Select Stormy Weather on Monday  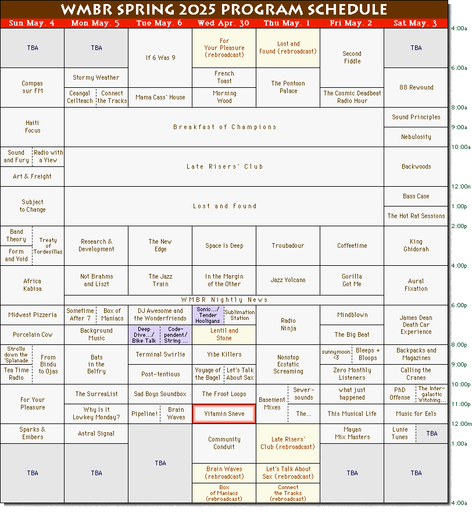[x=96, y=77]
